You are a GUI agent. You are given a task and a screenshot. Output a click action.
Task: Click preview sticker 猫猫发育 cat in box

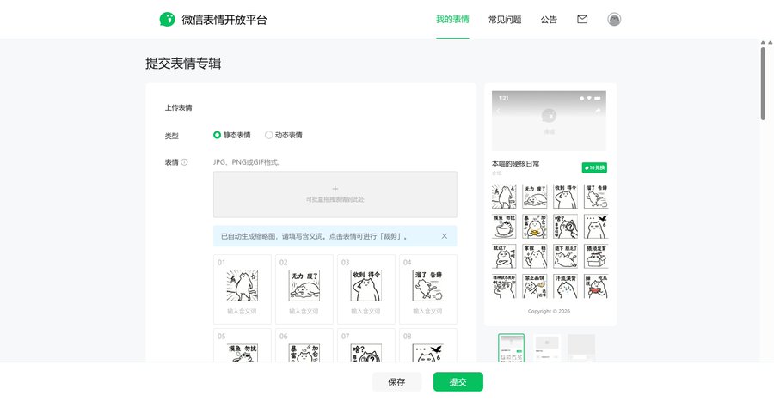click(x=596, y=257)
